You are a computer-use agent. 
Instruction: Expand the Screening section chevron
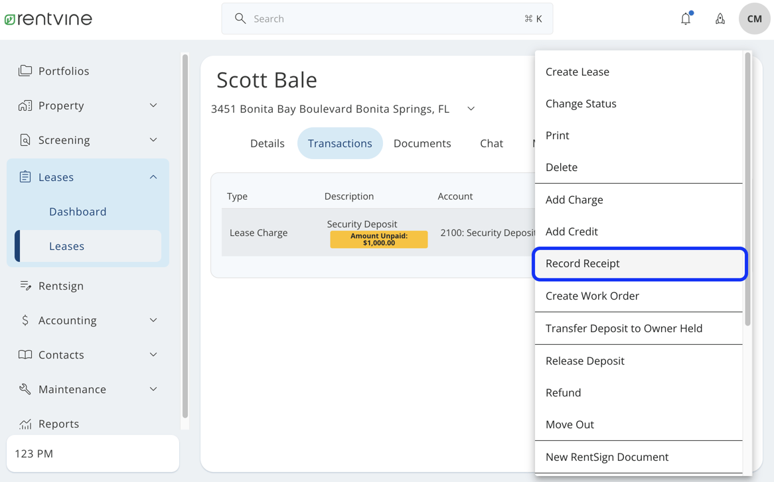(153, 140)
